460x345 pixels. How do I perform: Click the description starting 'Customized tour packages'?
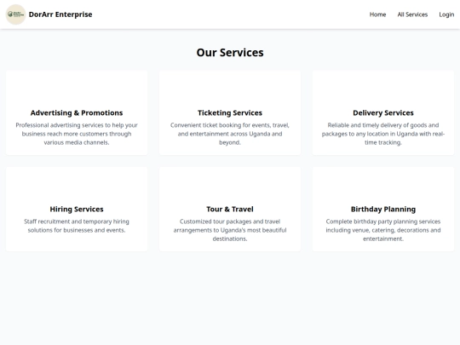230,230
